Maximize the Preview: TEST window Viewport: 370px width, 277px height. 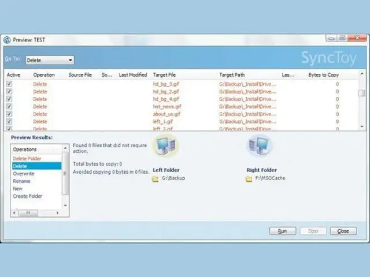[342, 38]
